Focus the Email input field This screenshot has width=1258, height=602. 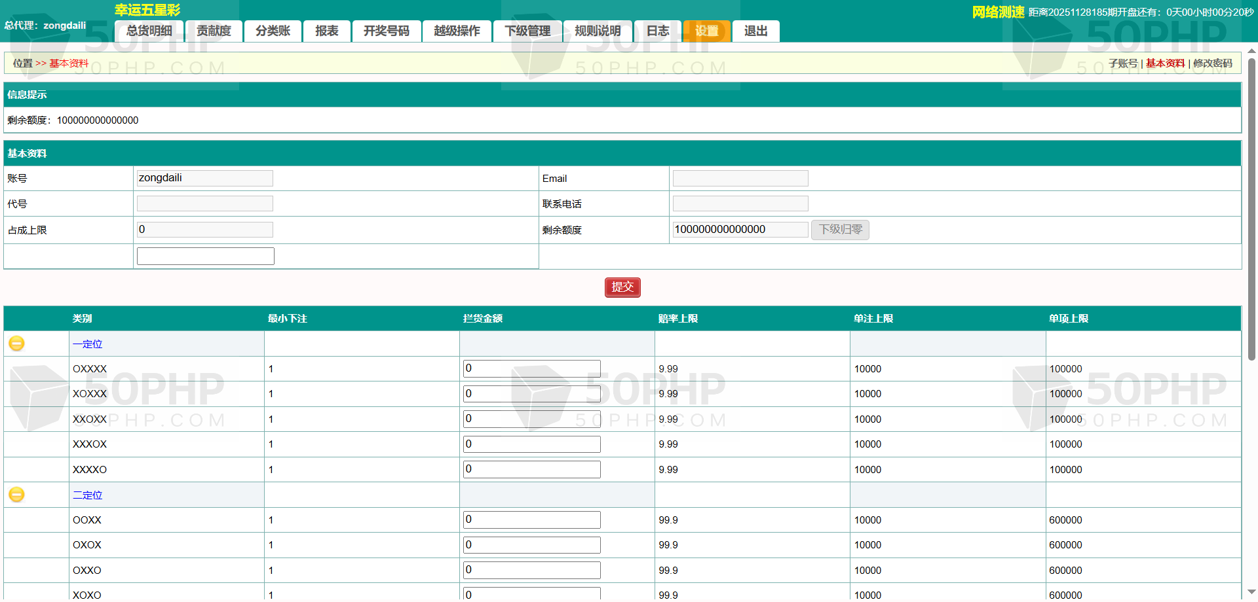pos(740,179)
